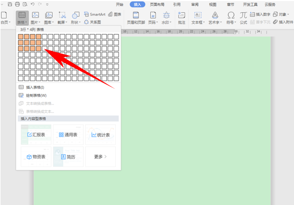This screenshot has height=205, width=294.
Task: Expand the 页码 dropdown arrow
Action: tap(157, 22)
